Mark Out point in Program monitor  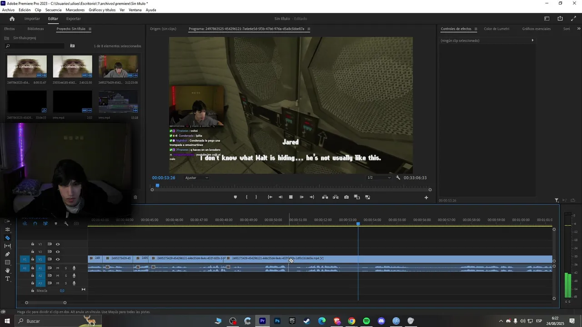coord(256,197)
